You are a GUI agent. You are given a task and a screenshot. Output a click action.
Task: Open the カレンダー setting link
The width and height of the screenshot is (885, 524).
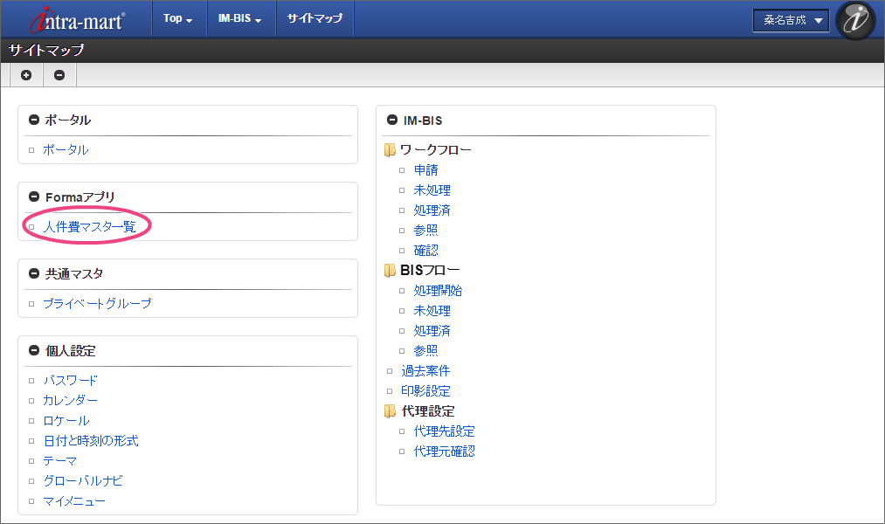(71, 401)
